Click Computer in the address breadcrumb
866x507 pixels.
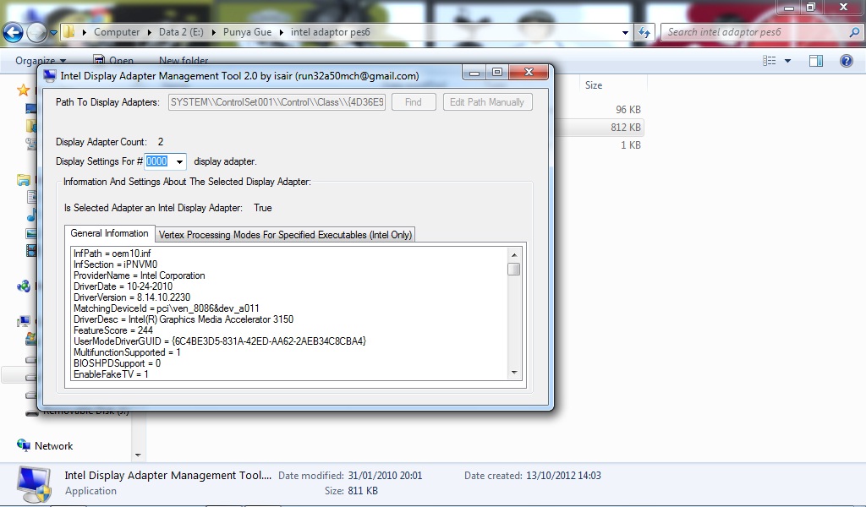point(117,32)
